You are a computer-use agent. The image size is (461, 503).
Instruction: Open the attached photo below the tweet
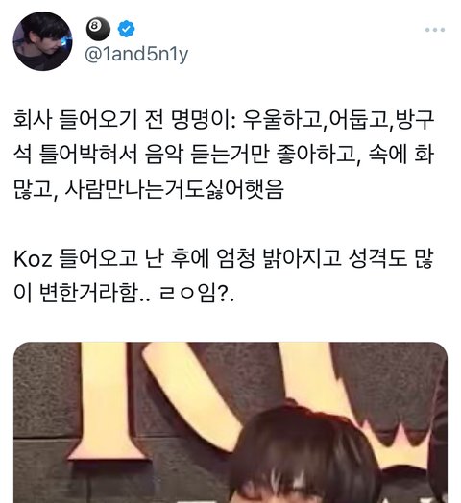pos(230,422)
